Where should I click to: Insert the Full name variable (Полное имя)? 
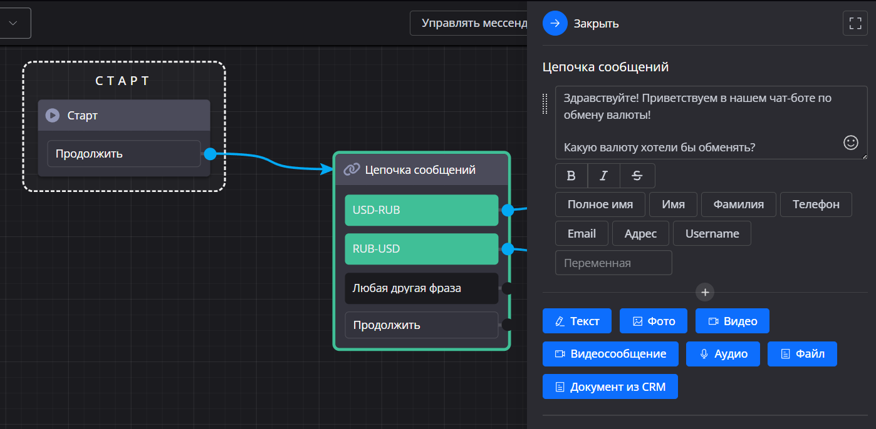click(x=600, y=204)
